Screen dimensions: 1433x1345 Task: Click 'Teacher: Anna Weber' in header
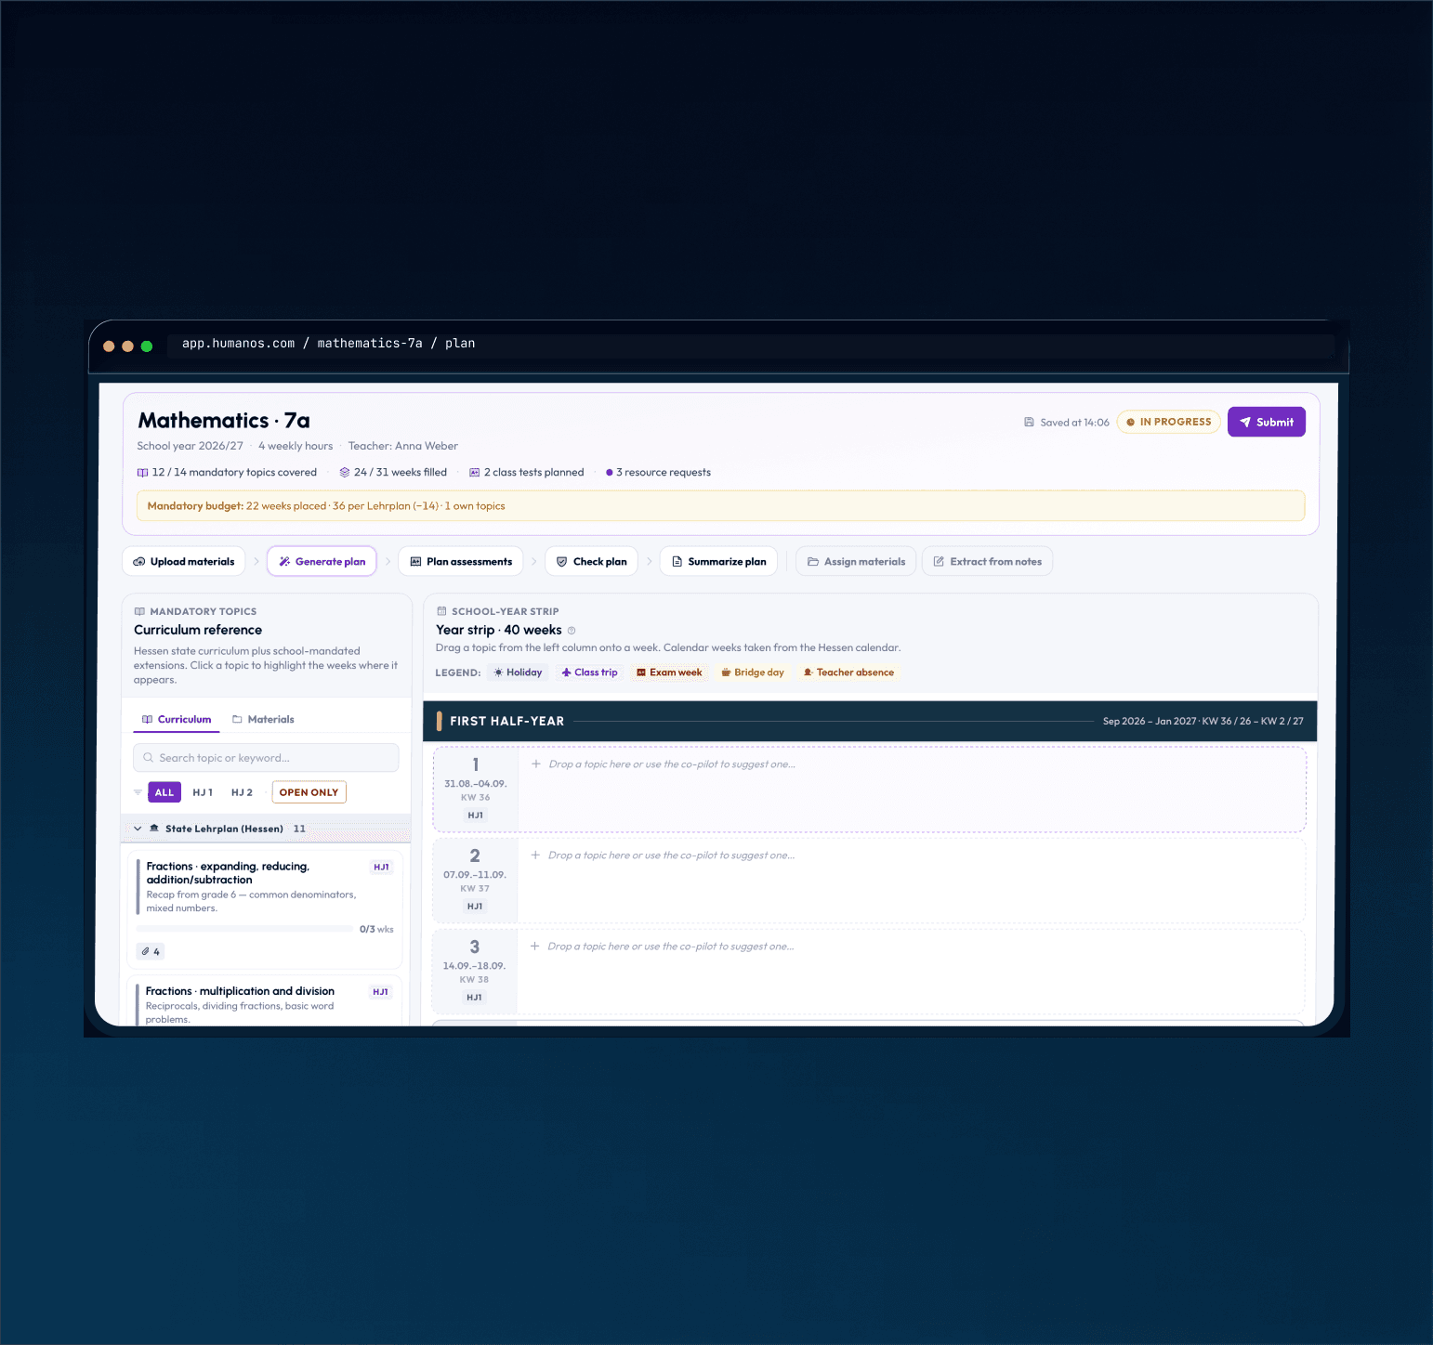(x=403, y=446)
